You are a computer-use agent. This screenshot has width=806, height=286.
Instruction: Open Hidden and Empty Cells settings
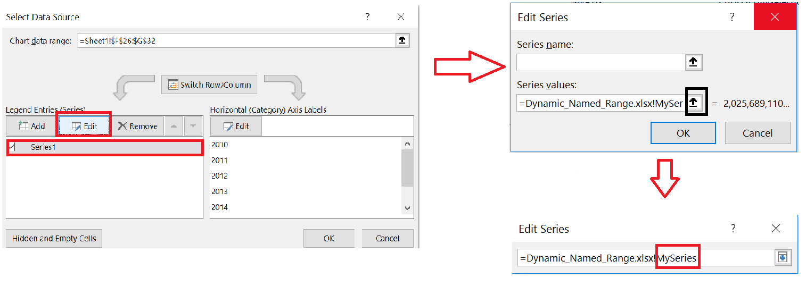pyautogui.click(x=54, y=239)
